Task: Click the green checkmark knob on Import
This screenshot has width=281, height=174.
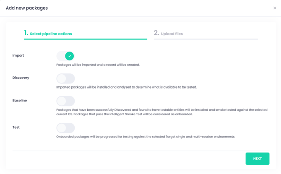Action: (70, 56)
